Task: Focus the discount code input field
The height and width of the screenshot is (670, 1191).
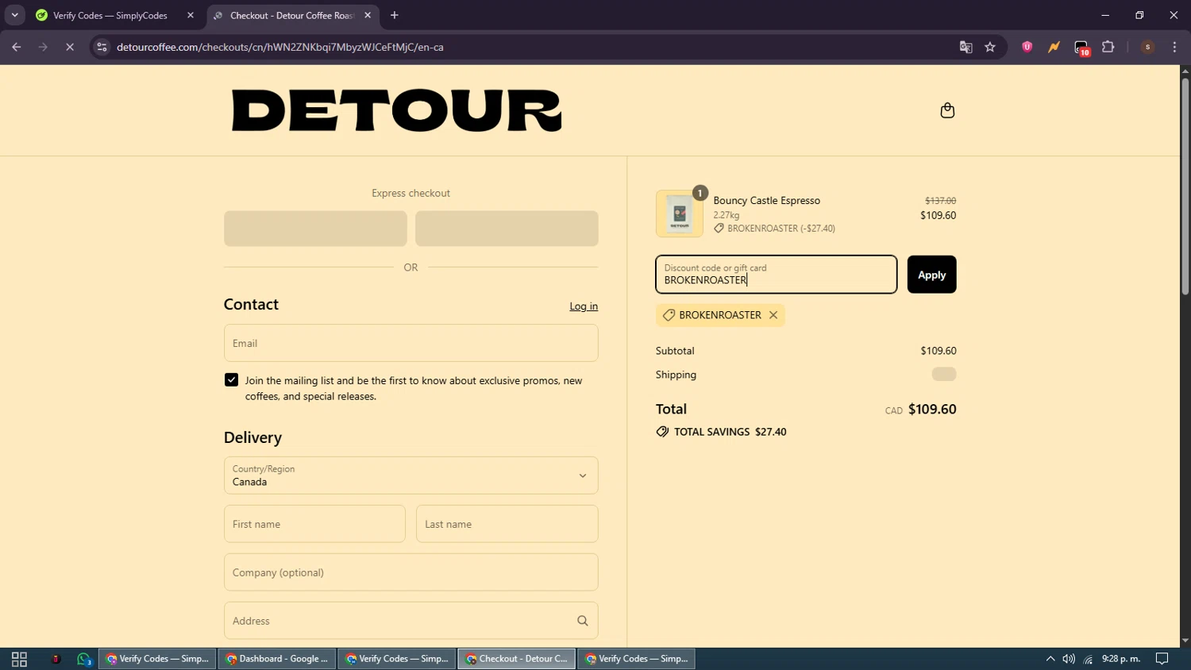Action: click(x=777, y=275)
